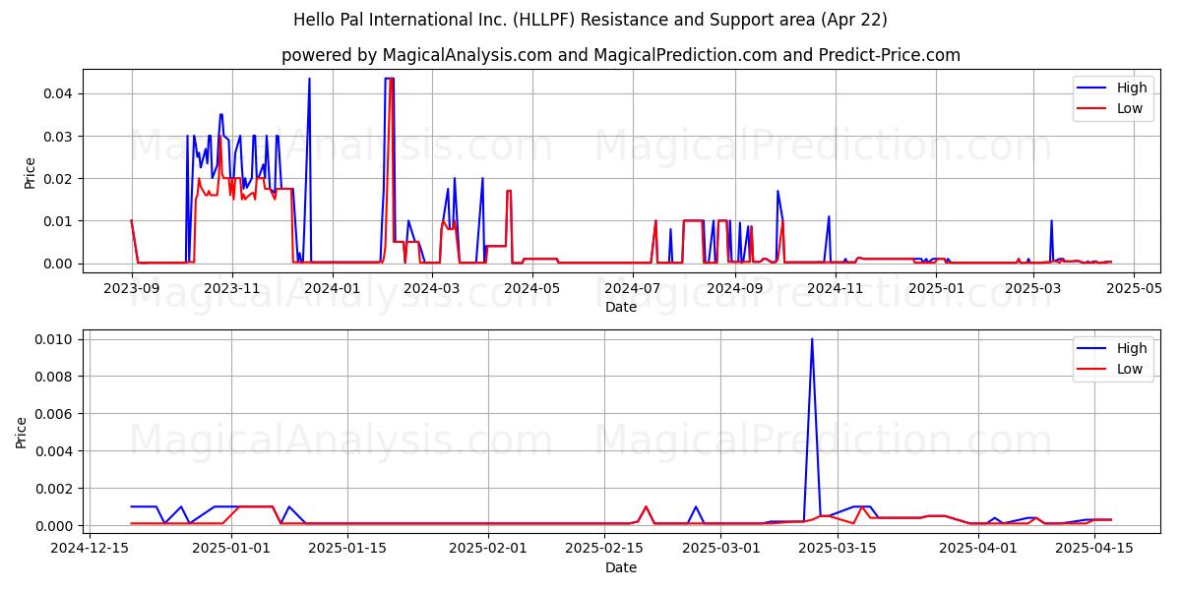This screenshot has height=590, width=1181.
Task: Click the '2023-11' x-axis tick label
Action: tap(232, 289)
